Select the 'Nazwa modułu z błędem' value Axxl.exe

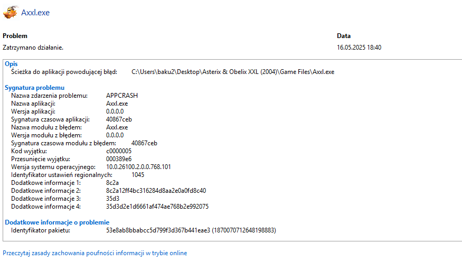[117, 128]
